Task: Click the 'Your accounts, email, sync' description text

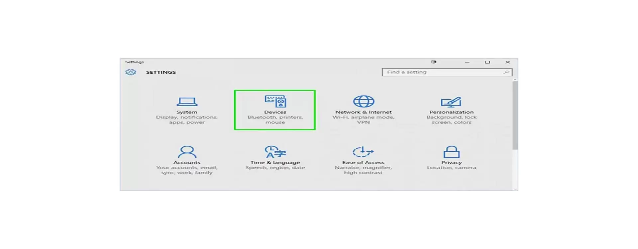Action: 187,170
